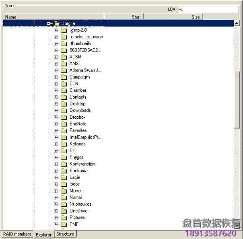This screenshot has width=243, height=239.
Task: Expand the .gimp-2.8 folder node
Action: tap(56, 30)
